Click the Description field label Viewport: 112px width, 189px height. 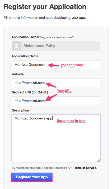pos(20,110)
